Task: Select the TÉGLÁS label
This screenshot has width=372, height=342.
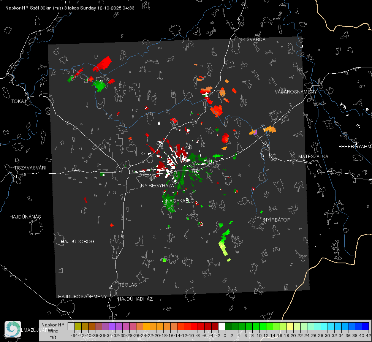Action: pyautogui.click(x=128, y=285)
